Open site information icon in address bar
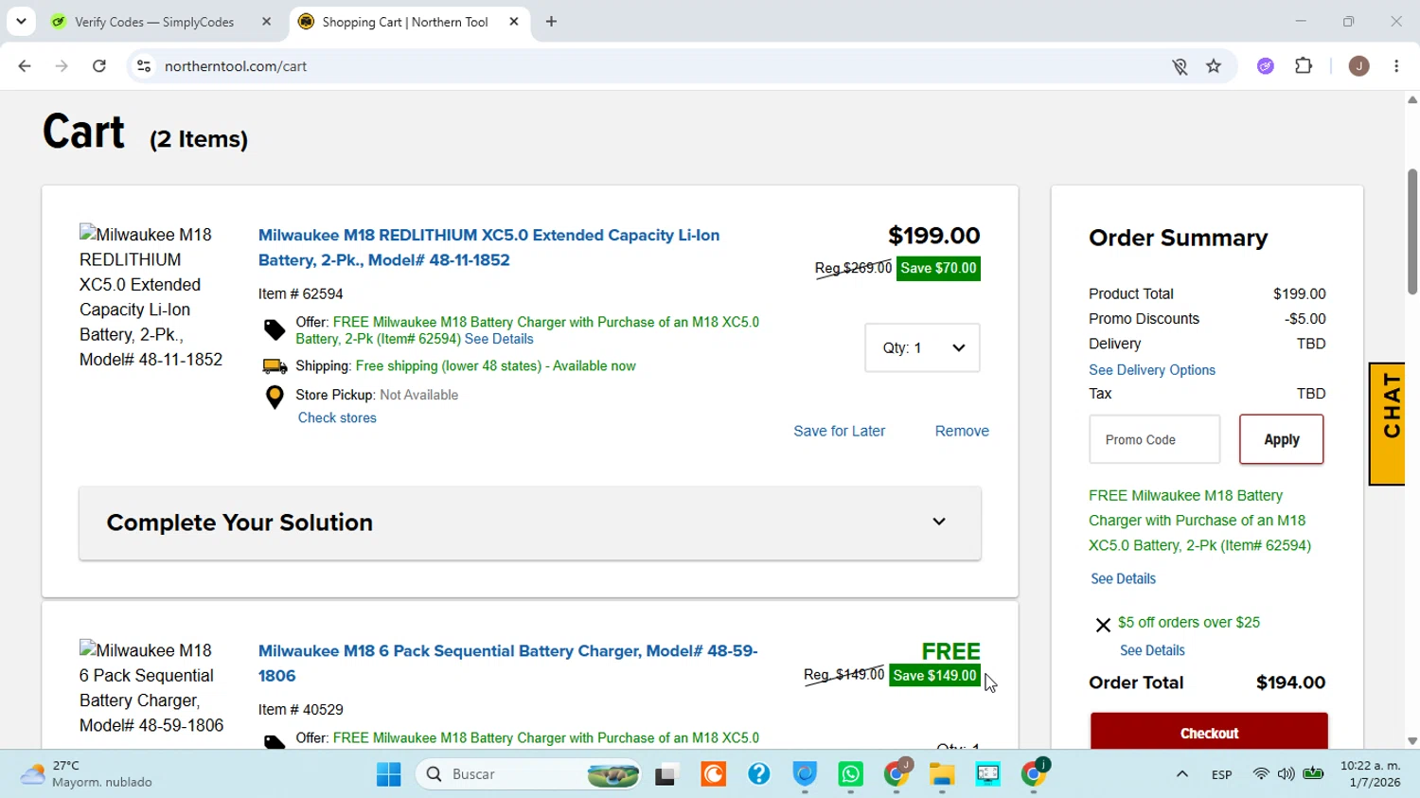Screen dimensions: 1420x798 [x=144, y=66]
